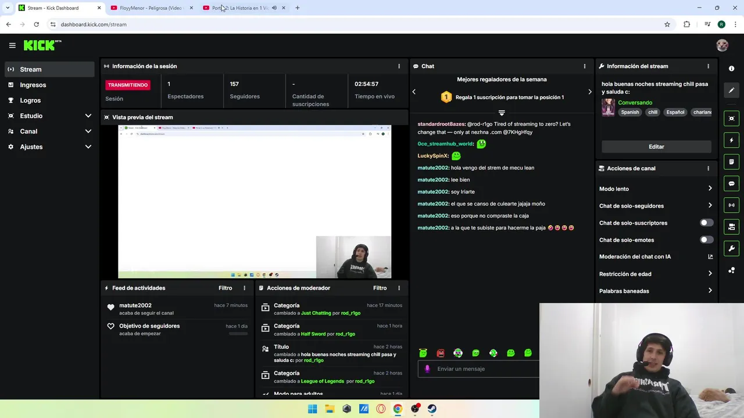
Task: Collapse the top gifters banner arrow
Action: coord(502,113)
